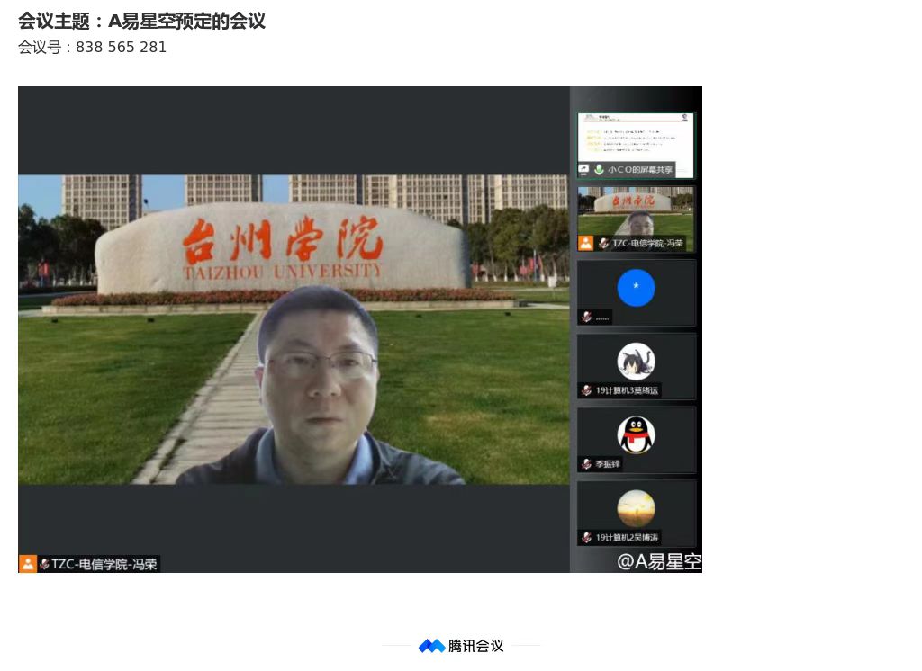Click the QQ penguin avatar of 李振铎

pos(636,435)
